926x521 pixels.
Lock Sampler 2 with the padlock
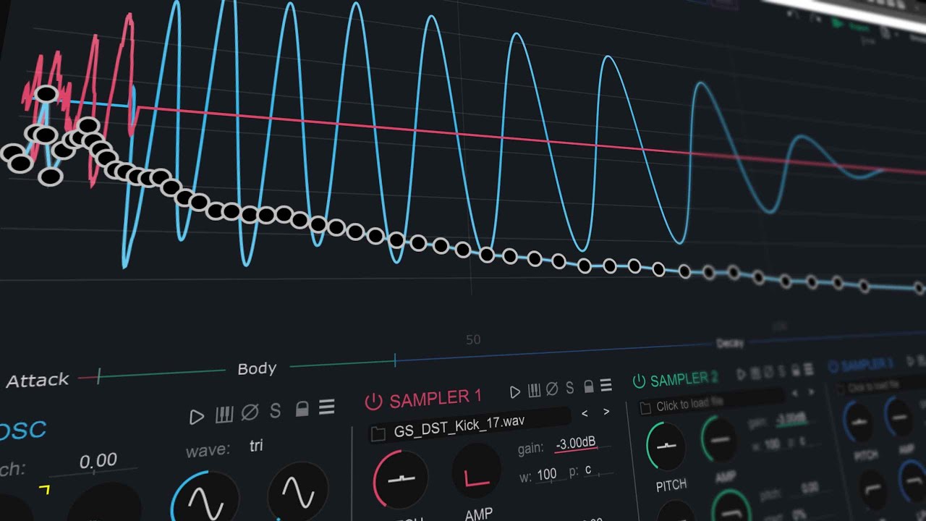pyautogui.click(x=795, y=371)
